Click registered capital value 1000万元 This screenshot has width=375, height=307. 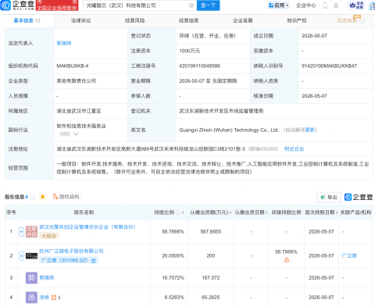(x=189, y=51)
